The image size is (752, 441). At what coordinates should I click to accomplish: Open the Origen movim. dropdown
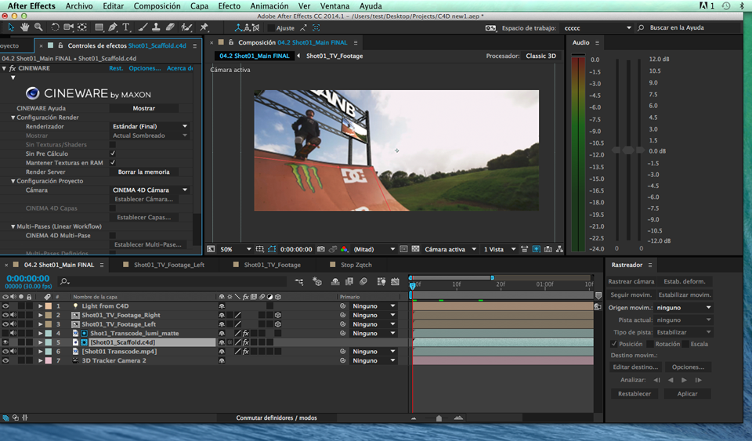tap(683, 308)
